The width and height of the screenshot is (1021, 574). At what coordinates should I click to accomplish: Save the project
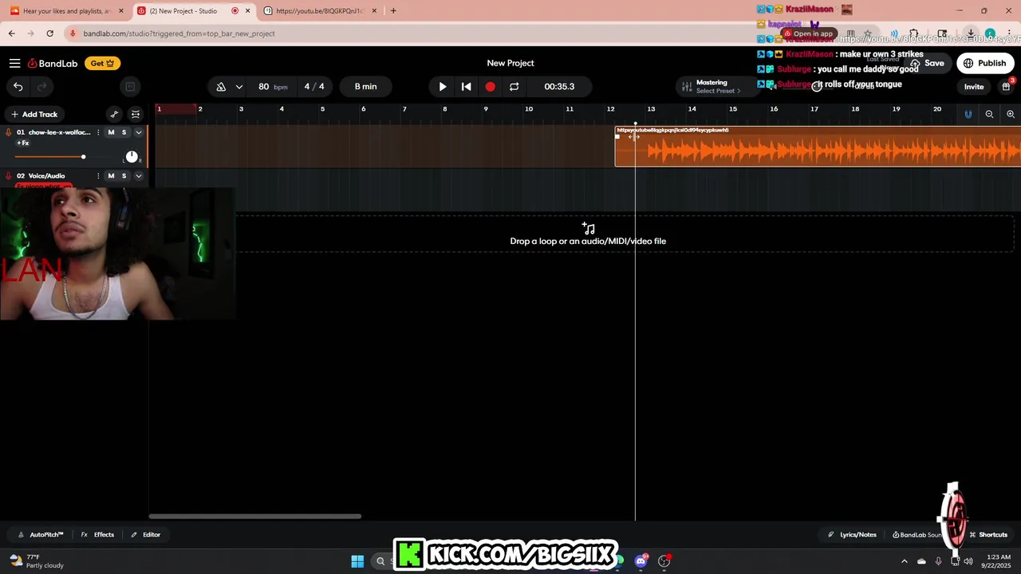tap(927, 63)
